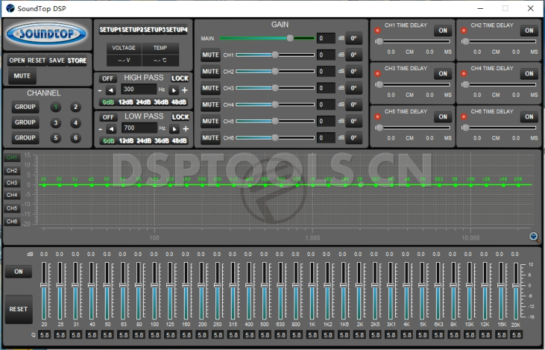Select CH5 tab on EQ graph
Viewport: 545px width, 350px height.
12,208
